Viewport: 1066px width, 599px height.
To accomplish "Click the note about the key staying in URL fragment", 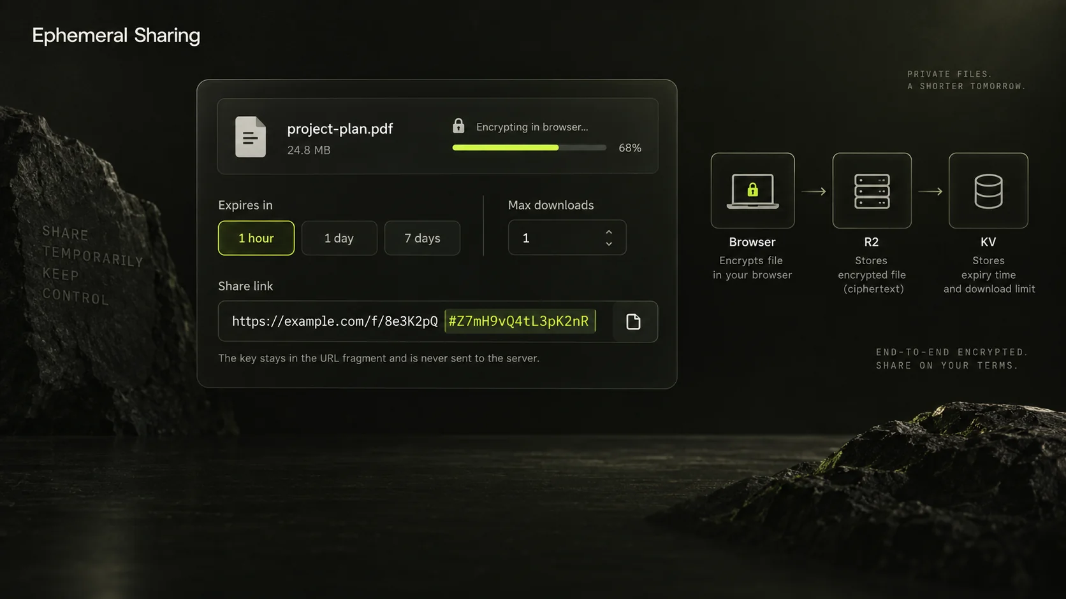I will [379, 358].
